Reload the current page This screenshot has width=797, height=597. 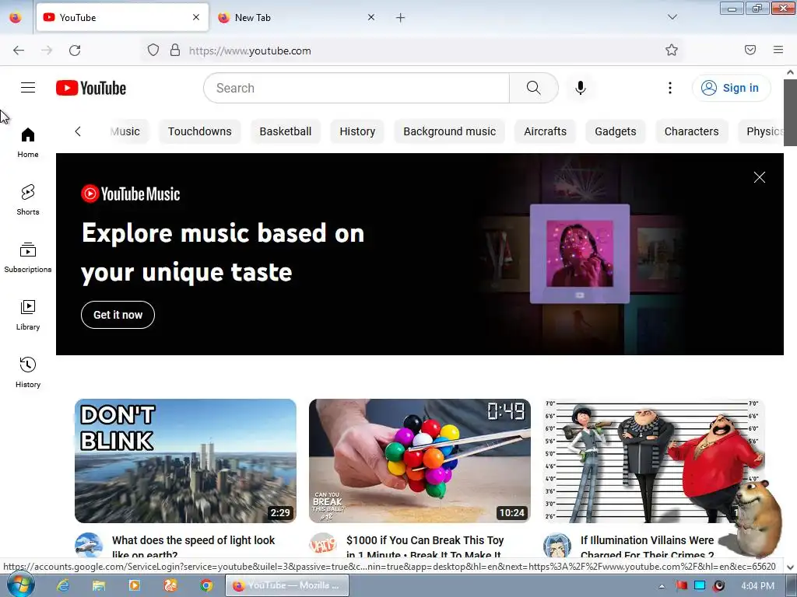[x=75, y=51]
